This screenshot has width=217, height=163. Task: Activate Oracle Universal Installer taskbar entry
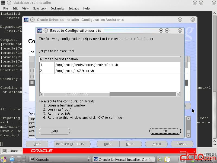(123, 159)
